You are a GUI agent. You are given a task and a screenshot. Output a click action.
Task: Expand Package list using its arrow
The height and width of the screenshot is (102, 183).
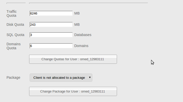pyautogui.click(x=90, y=77)
